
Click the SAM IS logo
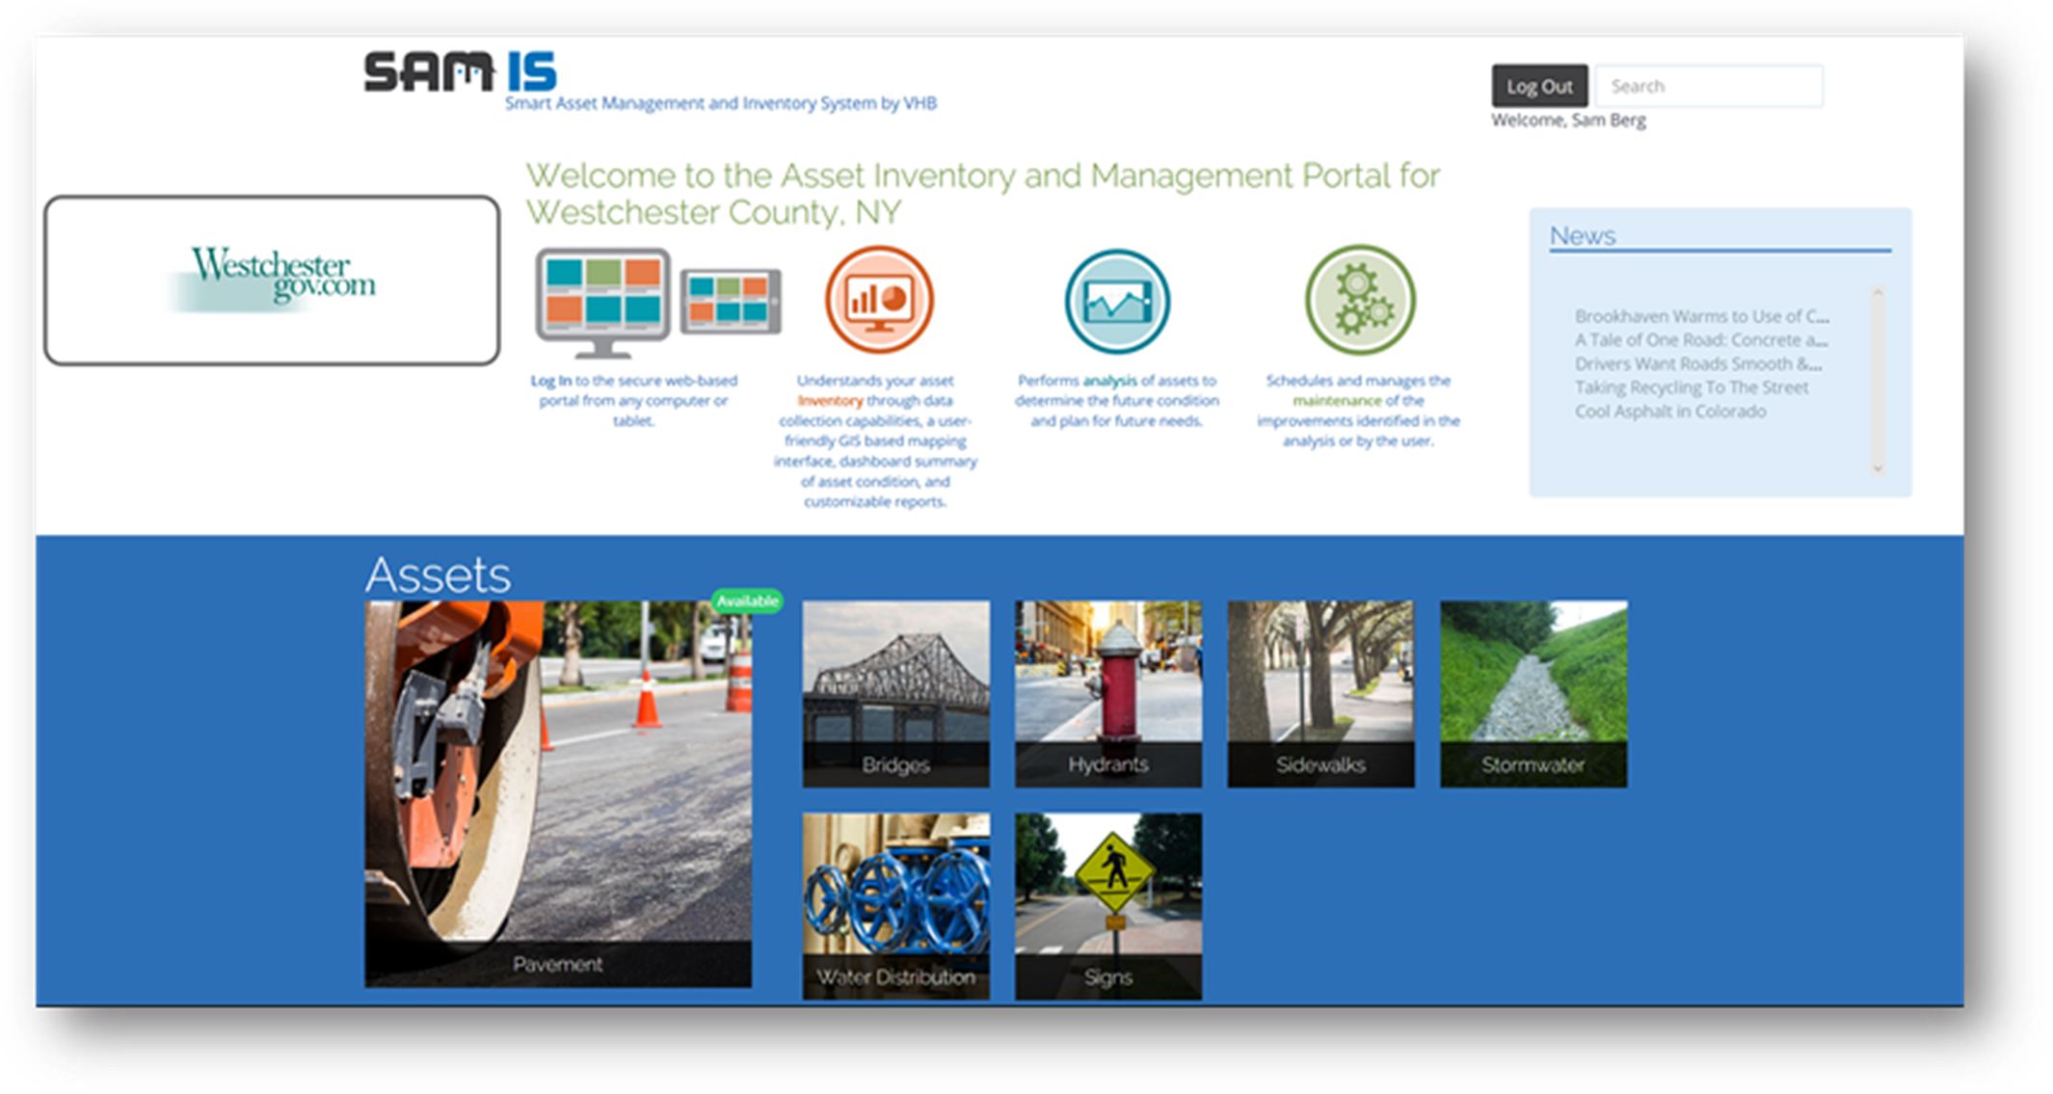coord(460,72)
